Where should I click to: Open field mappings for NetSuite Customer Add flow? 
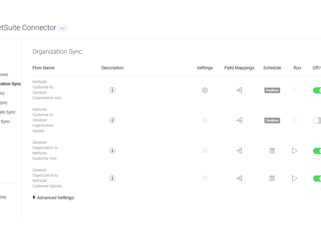click(x=239, y=151)
